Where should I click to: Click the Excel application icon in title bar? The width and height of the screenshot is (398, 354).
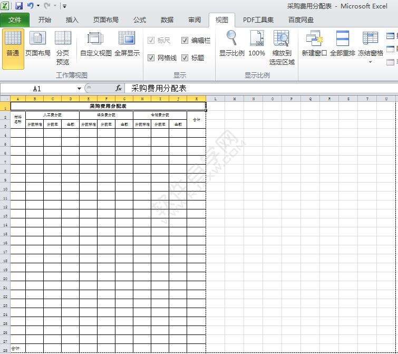(x=5, y=6)
